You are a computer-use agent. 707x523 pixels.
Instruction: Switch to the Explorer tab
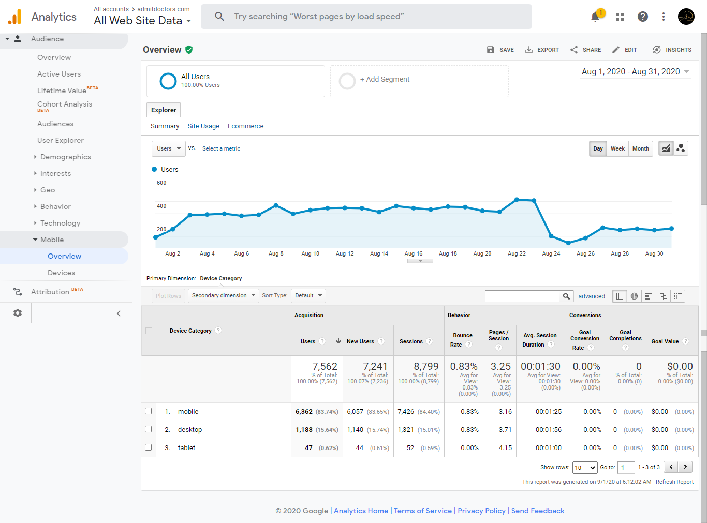pos(164,110)
